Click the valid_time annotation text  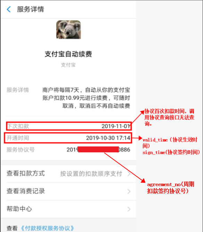[x=170, y=143]
